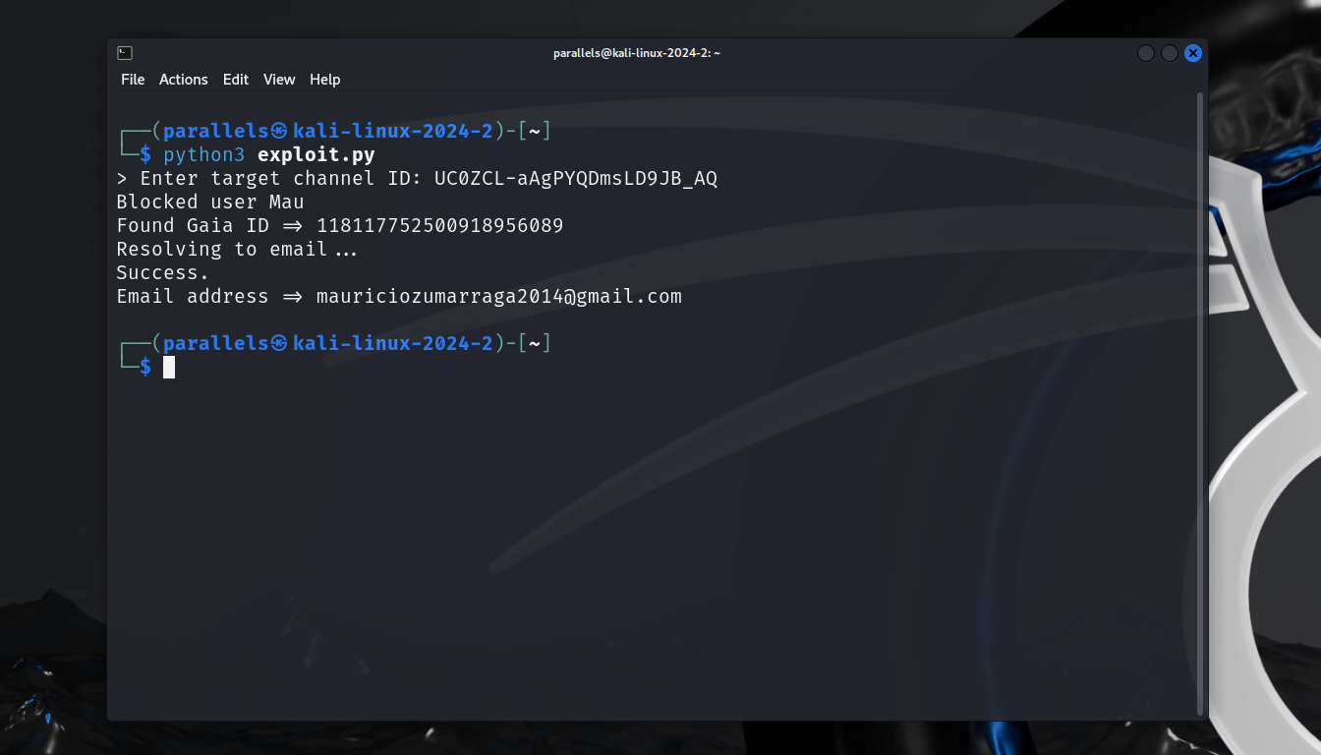Screen dimensions: 1321x755
Task: Click the mauriciozumarraga2014@gmail.com email text
Action: tap(499, 297)
